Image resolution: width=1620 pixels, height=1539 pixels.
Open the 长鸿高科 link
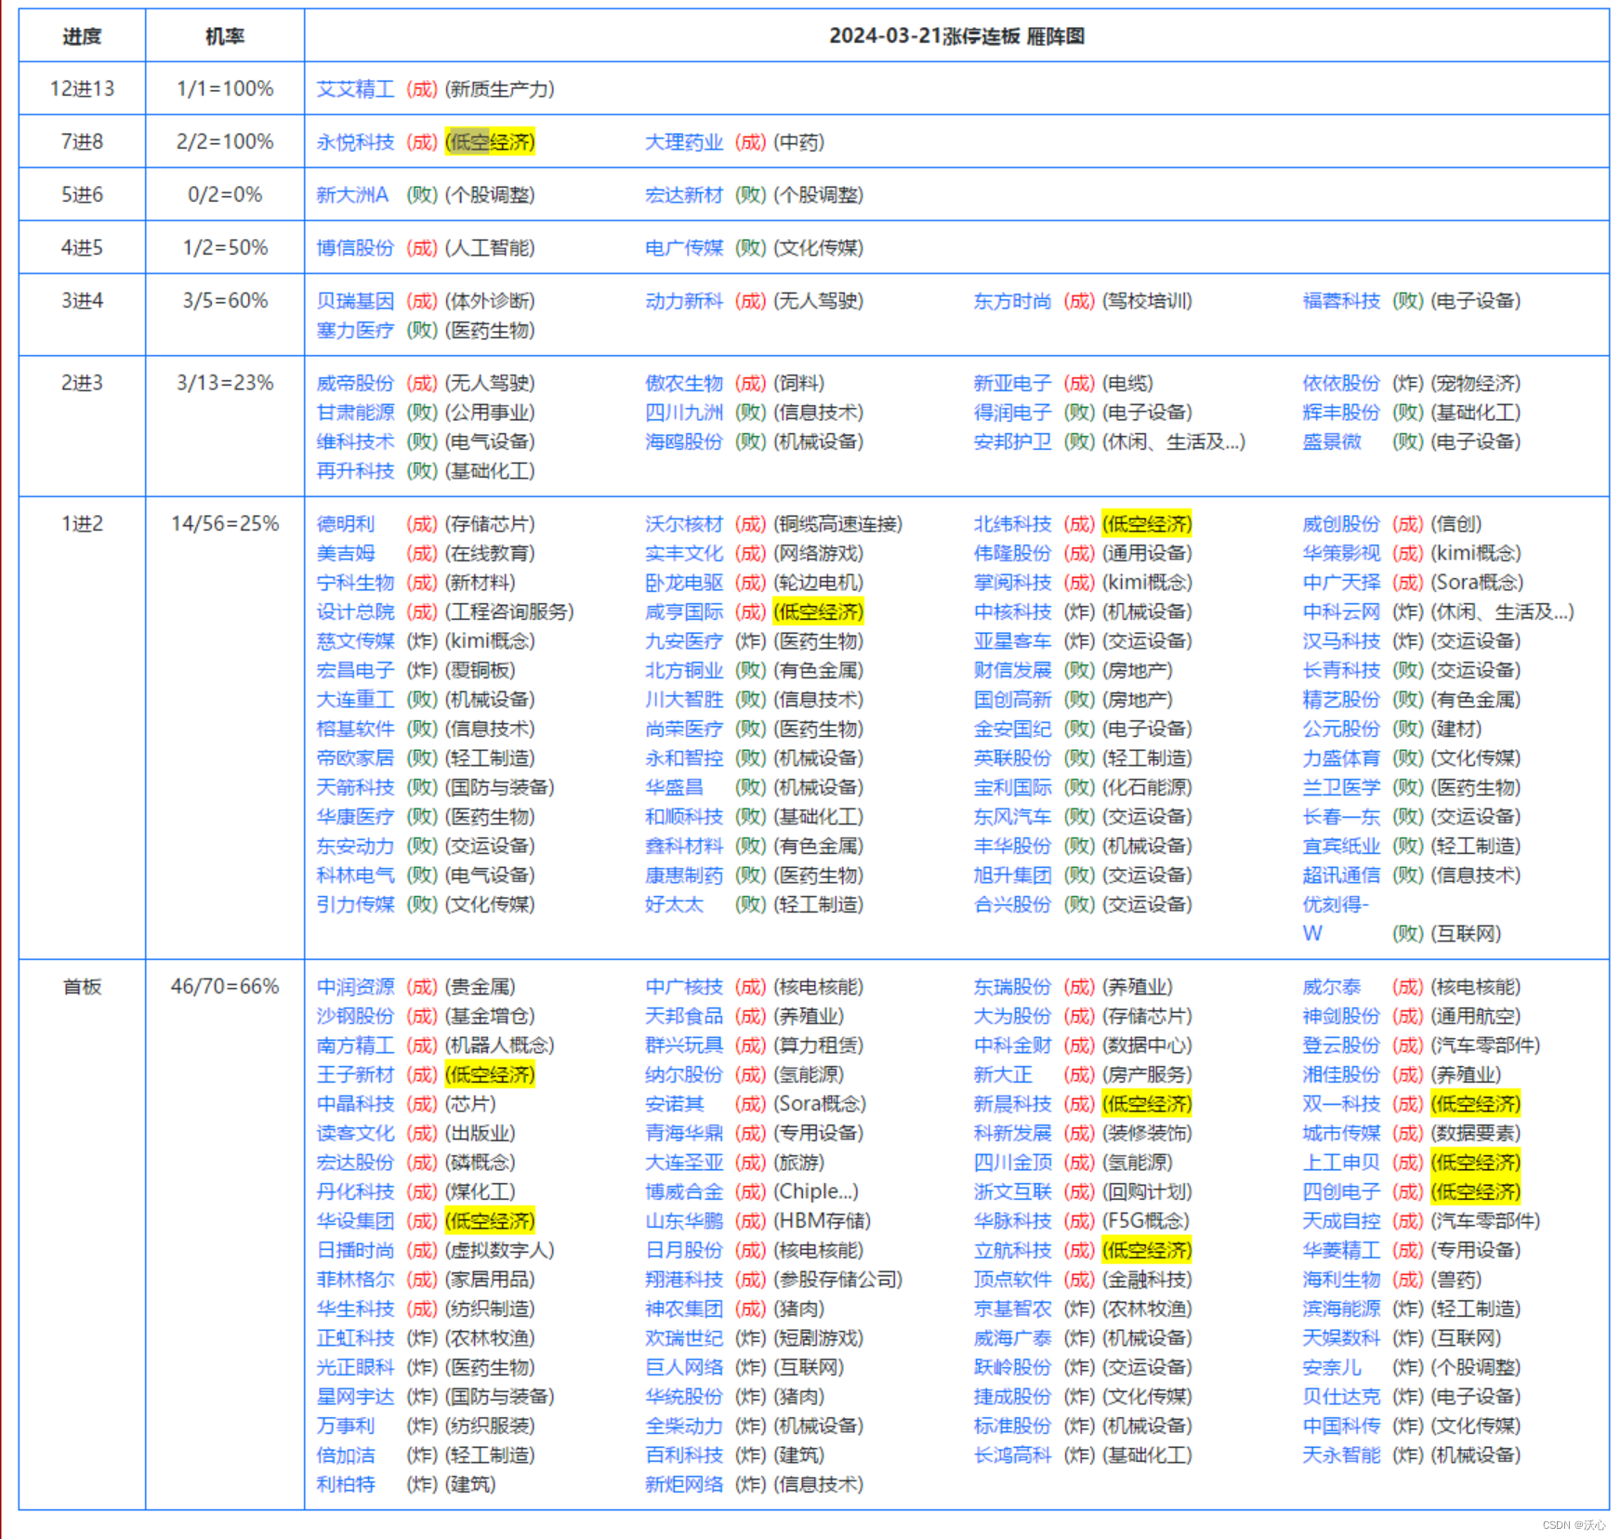pos(1012,1455)
